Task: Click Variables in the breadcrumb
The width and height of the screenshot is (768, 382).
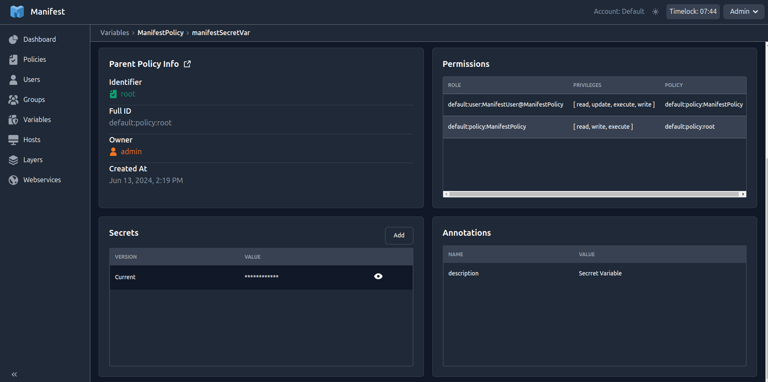Action: (115, 33)
